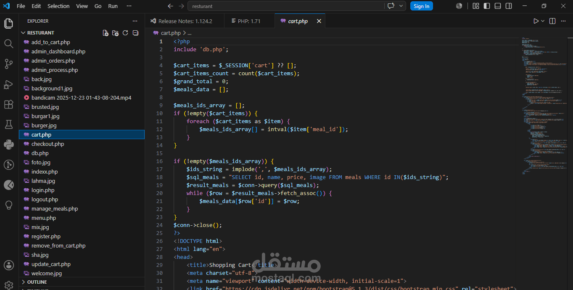Open editor more actions ellipsis

click(x=564, y=21)
